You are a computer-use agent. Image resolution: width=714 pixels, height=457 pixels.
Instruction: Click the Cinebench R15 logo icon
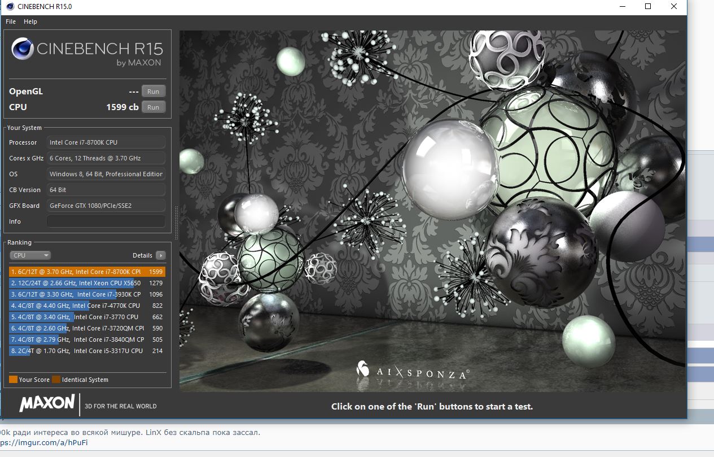click(x=23, y=49)
